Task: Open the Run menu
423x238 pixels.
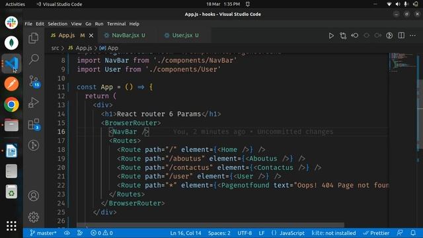Action: click(99, 24)
